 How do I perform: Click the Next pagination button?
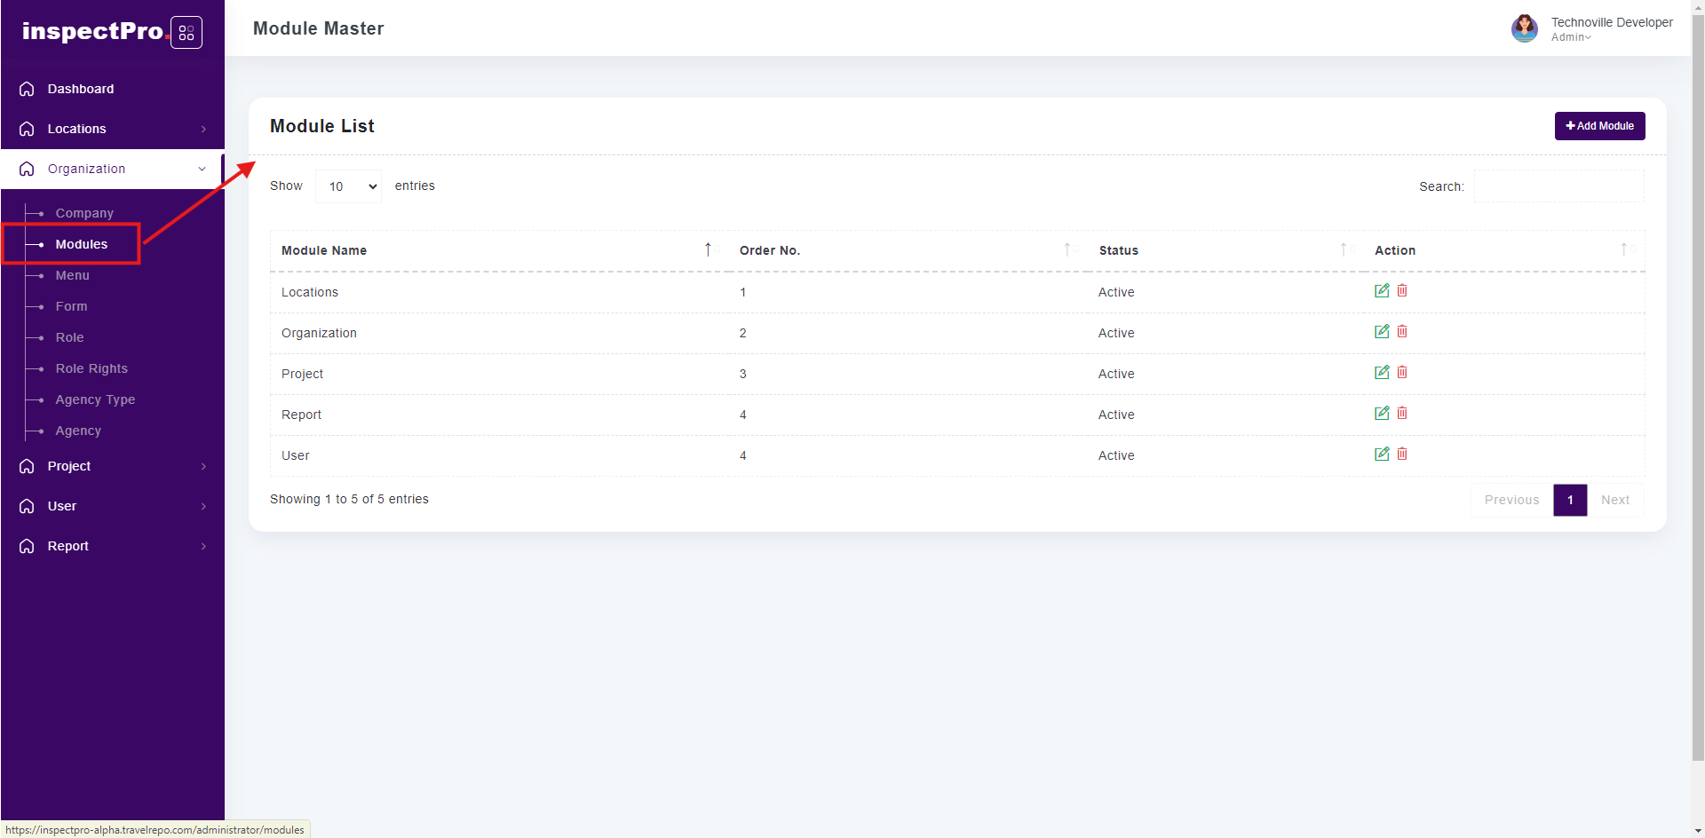click(1614, 500)
